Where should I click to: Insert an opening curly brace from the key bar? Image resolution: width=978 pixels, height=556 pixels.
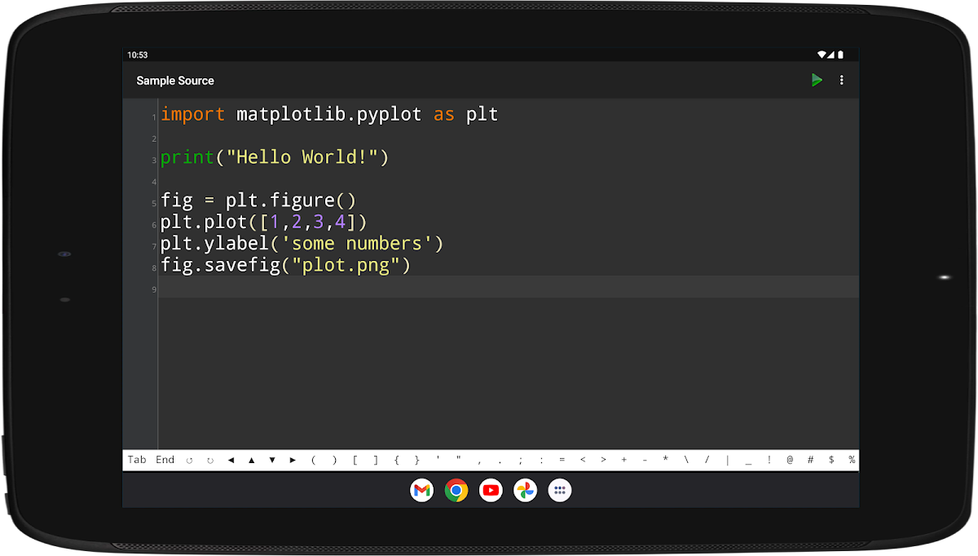pyautogui.click(x=396, y=461)
